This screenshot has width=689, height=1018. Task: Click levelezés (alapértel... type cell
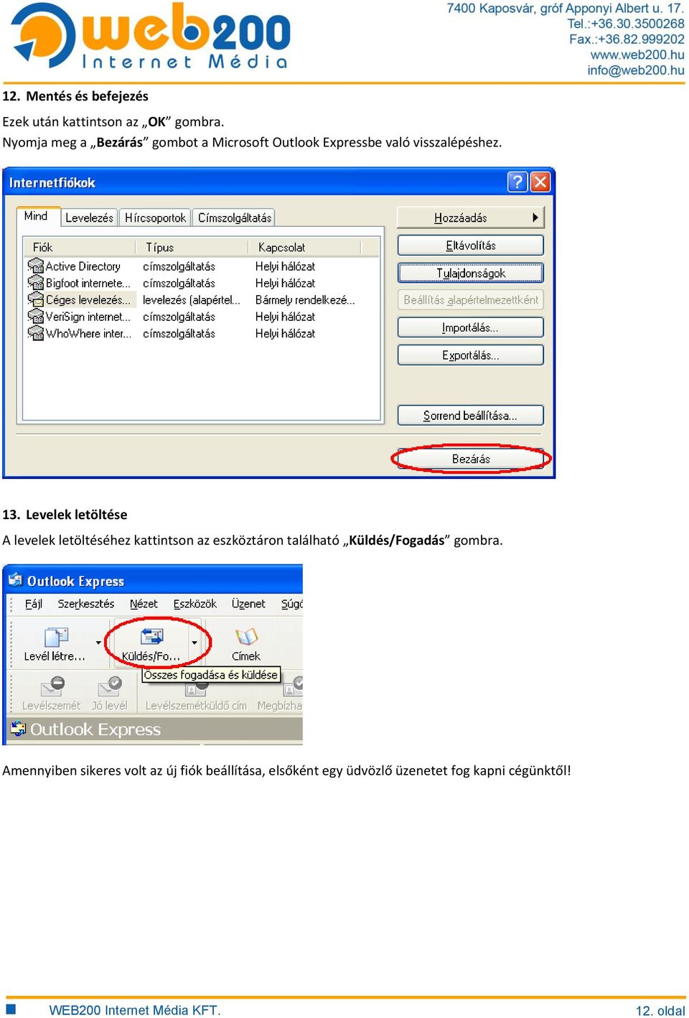[x=191, y=300]
